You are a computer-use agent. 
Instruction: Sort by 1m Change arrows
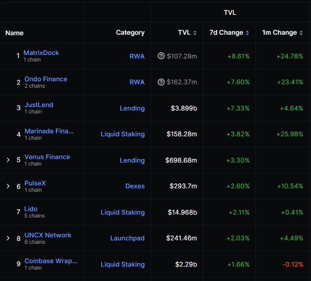point(301,33)
